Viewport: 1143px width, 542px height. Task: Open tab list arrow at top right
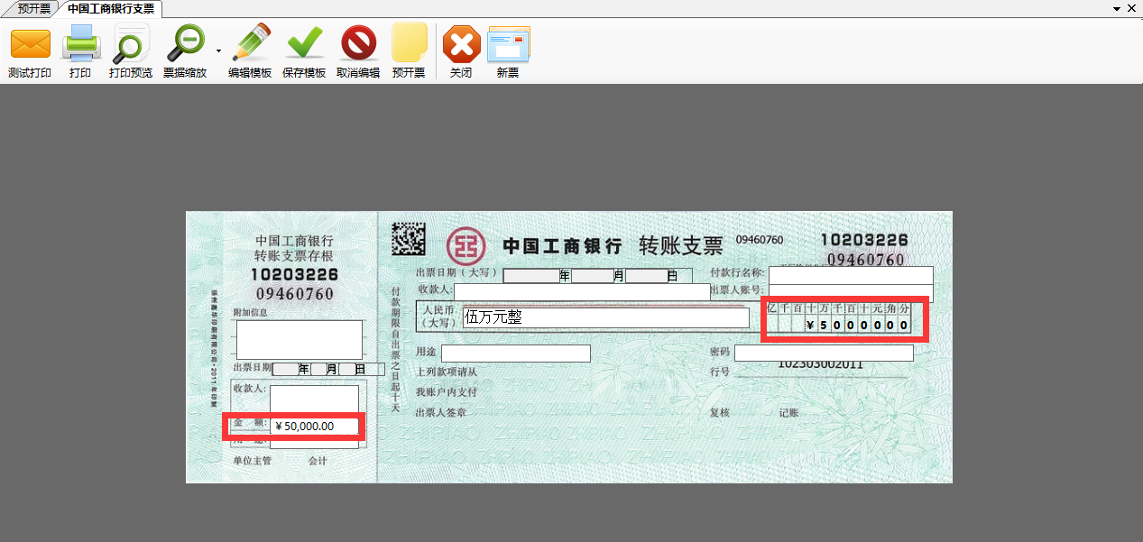tap(1117, 8)
